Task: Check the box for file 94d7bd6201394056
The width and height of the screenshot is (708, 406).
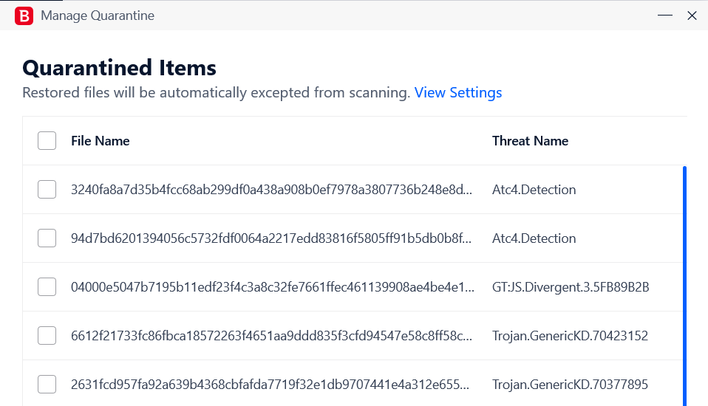Action: (47, 238)
